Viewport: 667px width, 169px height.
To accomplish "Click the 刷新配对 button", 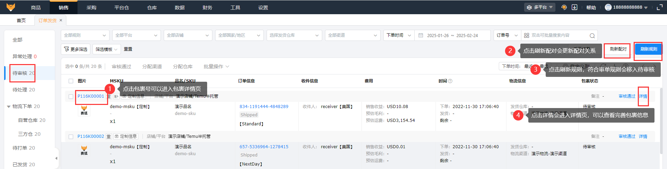I will coord(618,49).
